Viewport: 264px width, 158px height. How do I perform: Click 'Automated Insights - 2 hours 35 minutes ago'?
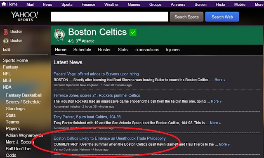(84, 106)
